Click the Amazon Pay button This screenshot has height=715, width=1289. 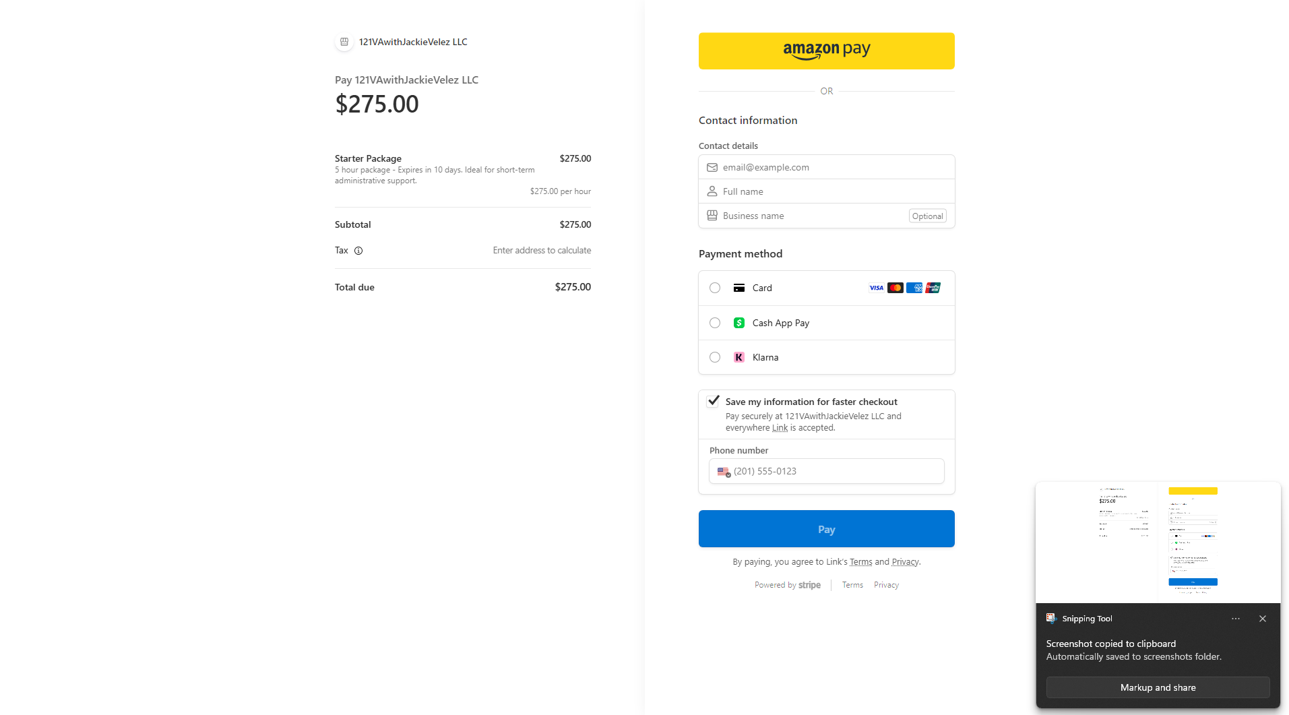826,51
